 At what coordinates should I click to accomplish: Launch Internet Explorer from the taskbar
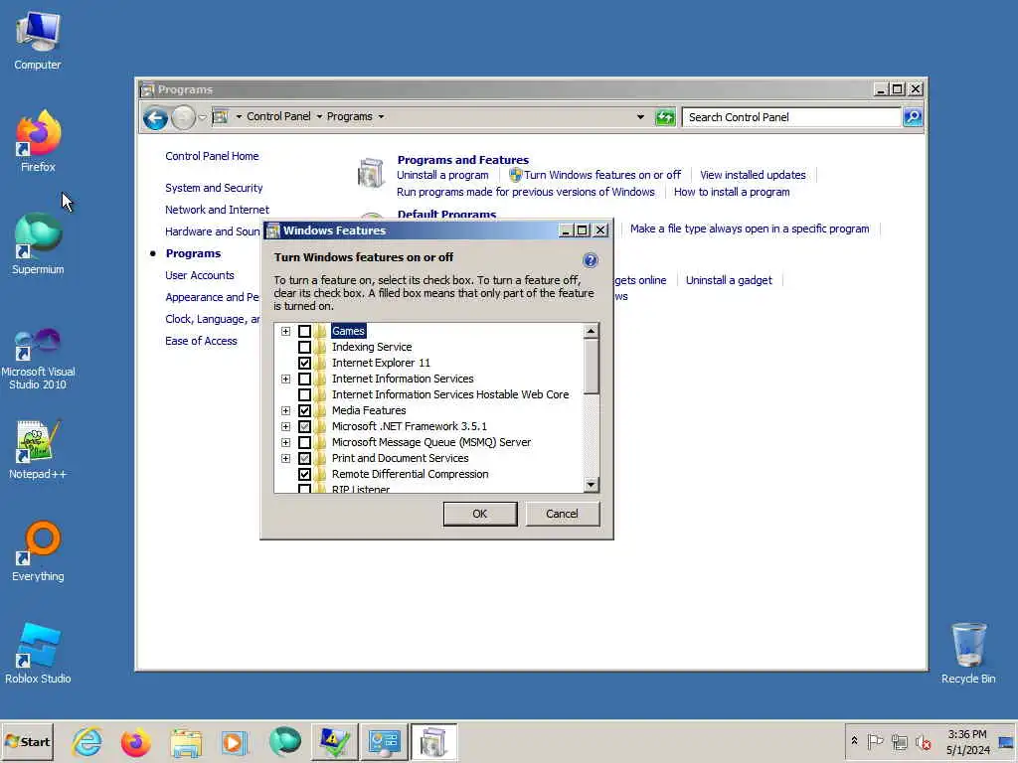pos(87,741)
